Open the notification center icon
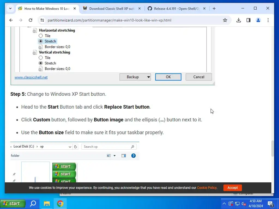 click(270, 204)
